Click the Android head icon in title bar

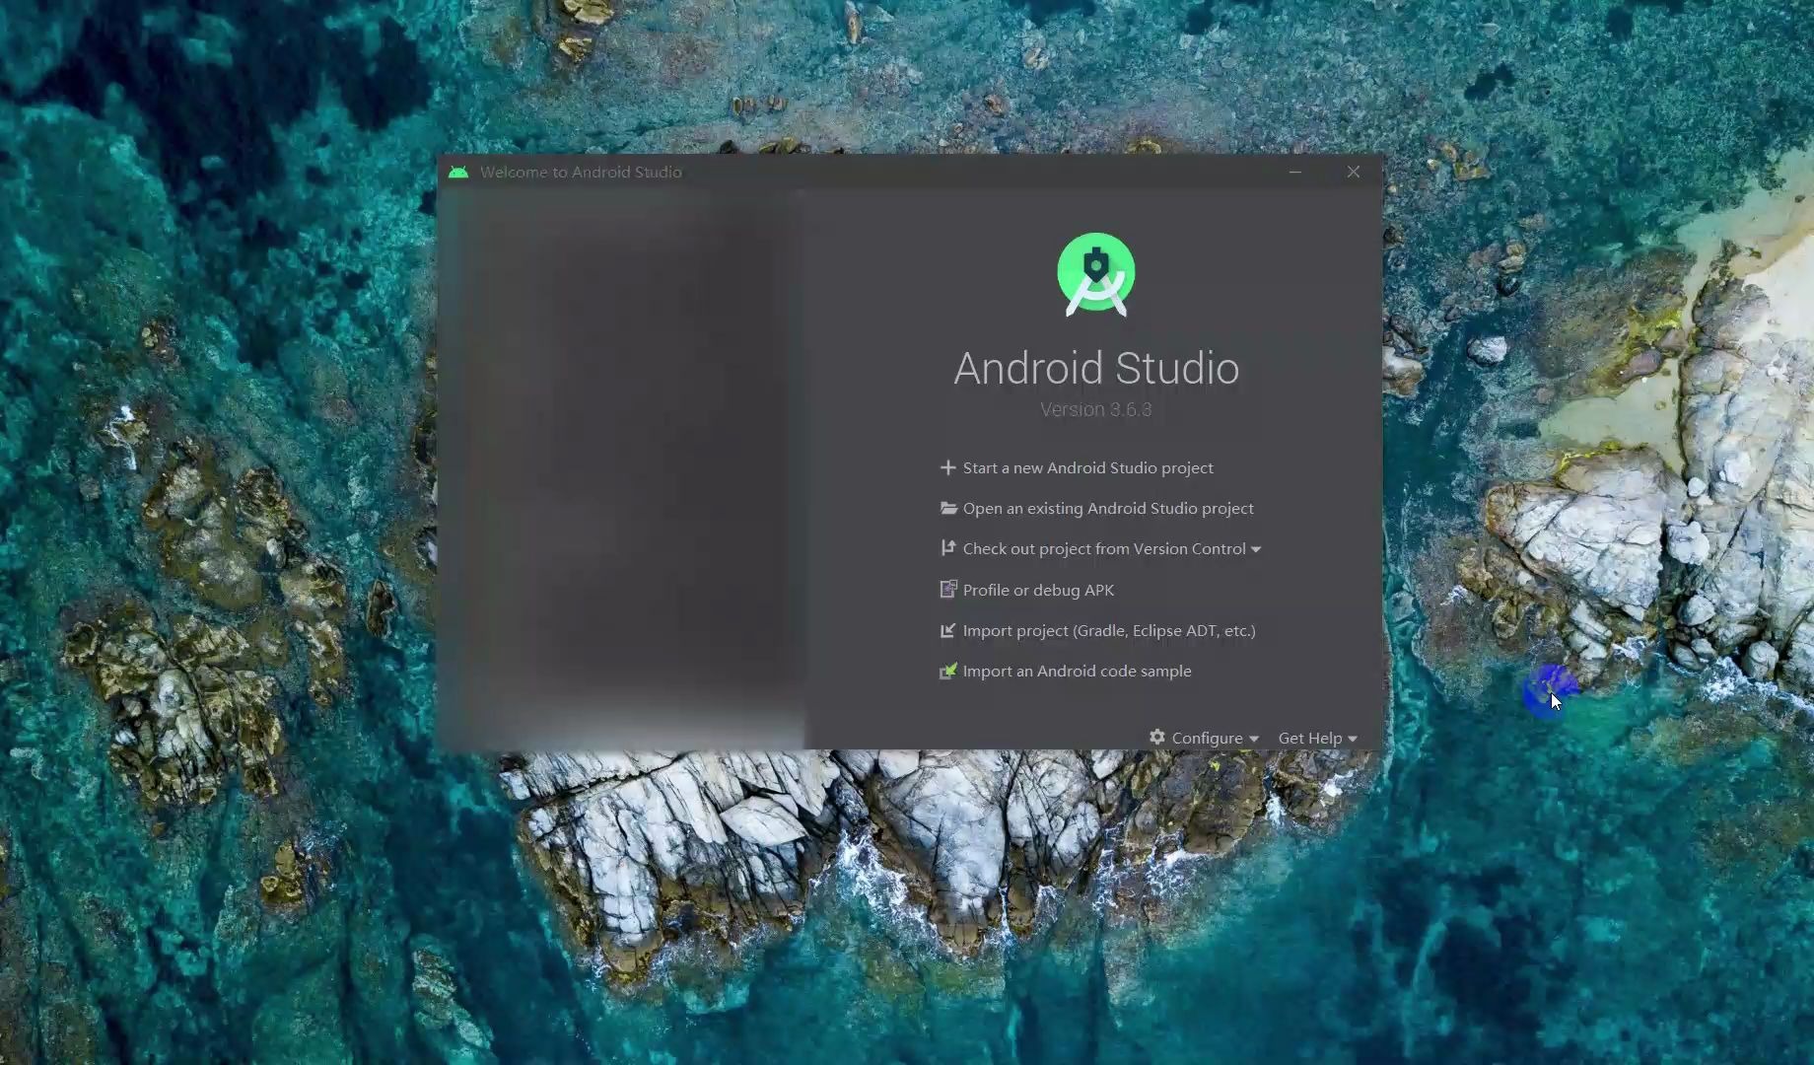click(458, 172)
